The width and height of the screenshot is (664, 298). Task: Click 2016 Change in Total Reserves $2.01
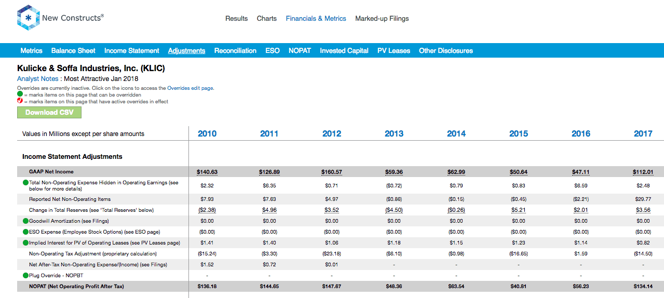point(581,210)
